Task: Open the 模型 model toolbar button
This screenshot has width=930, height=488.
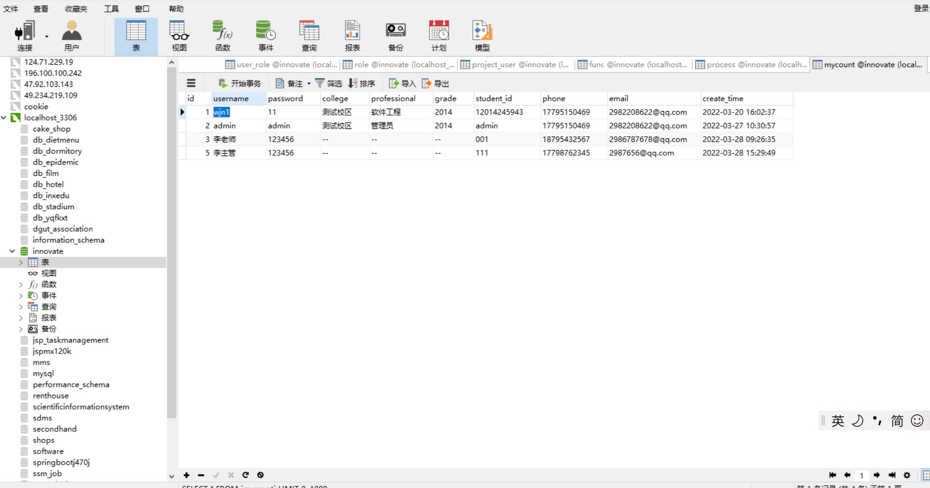Action: tap(482, 36)
